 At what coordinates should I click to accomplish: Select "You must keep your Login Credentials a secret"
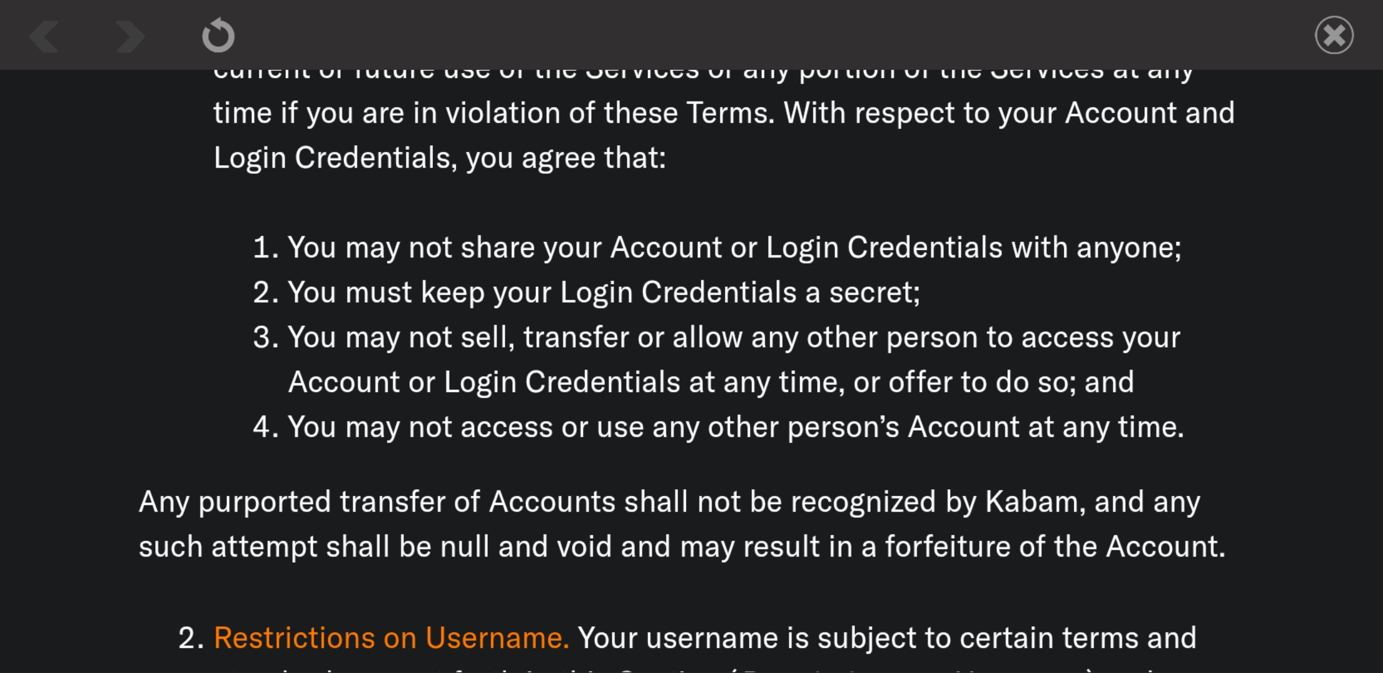[x=603, y=292]
